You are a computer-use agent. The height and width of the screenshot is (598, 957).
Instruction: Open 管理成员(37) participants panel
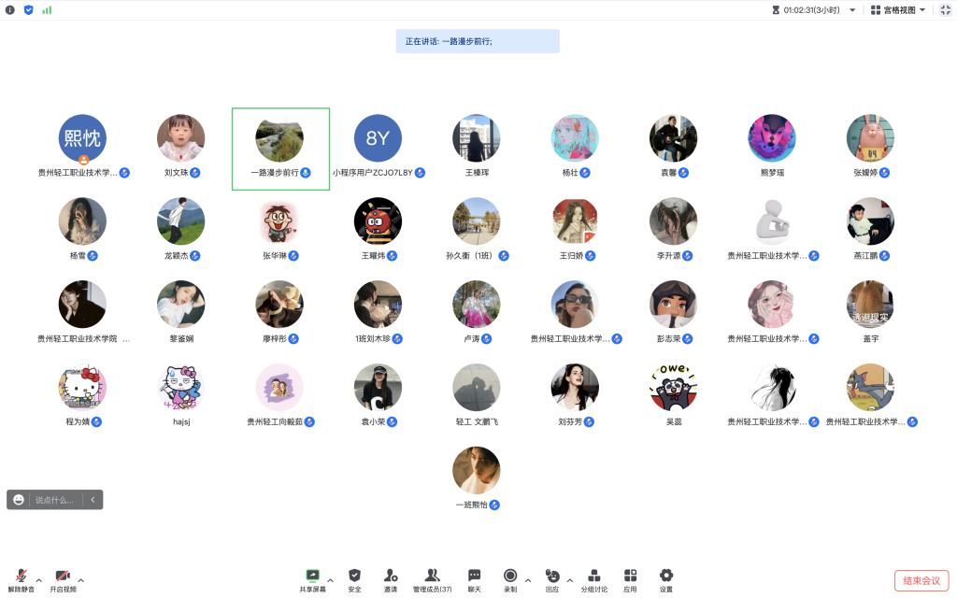tap(432, 579)
